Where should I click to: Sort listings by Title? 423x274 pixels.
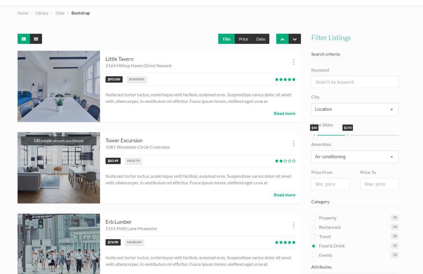pos(226,39)
